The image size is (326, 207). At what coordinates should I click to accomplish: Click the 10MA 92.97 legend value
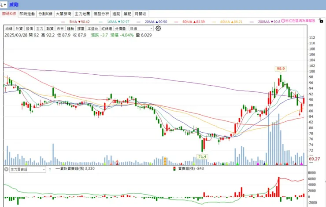point(118,22)
